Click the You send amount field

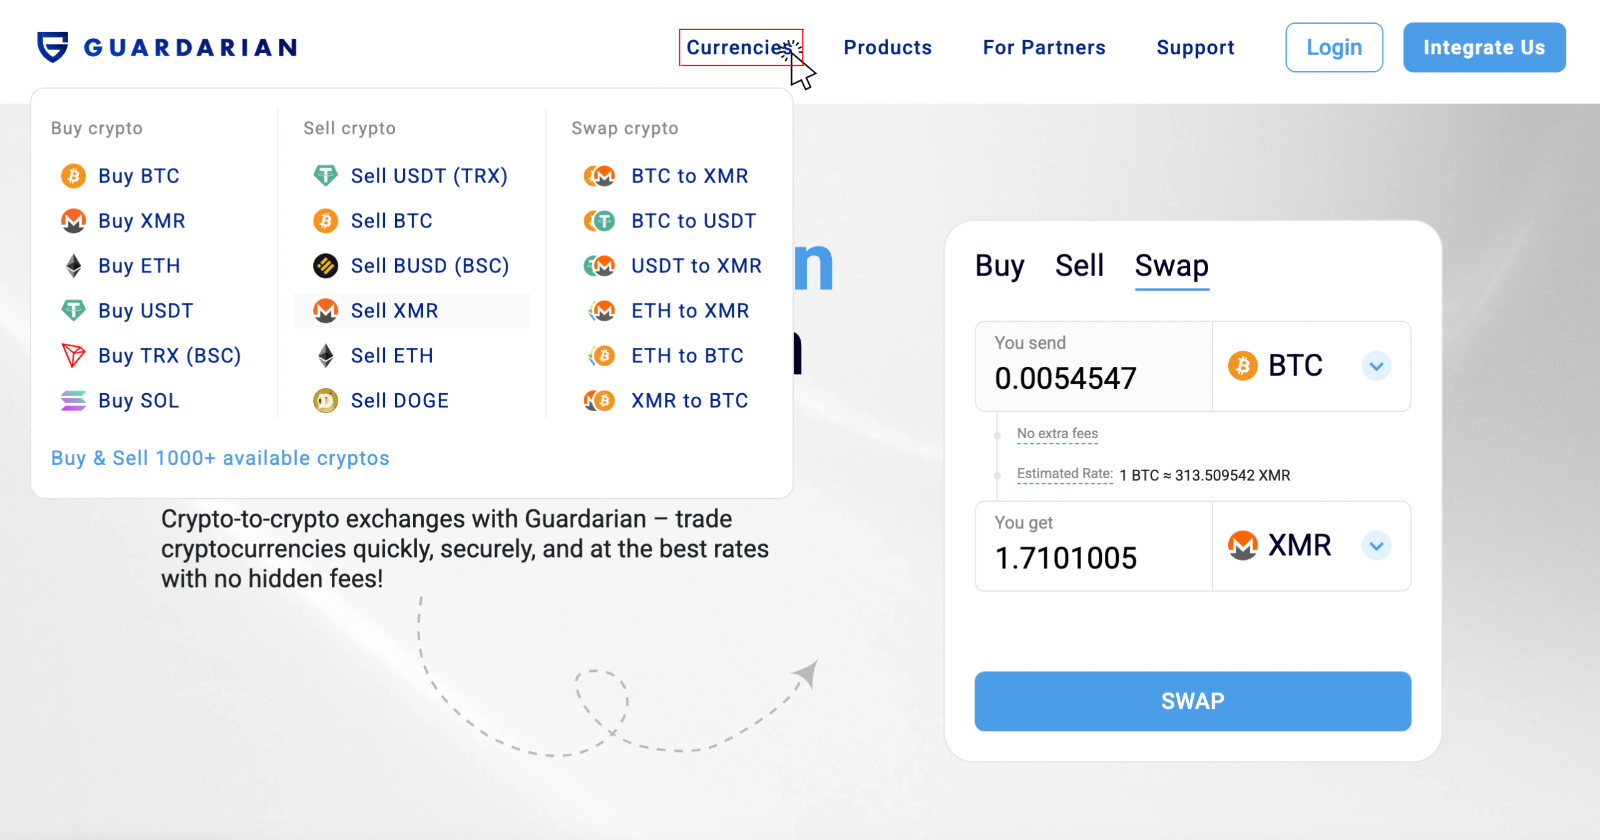tap(1093, 366)
